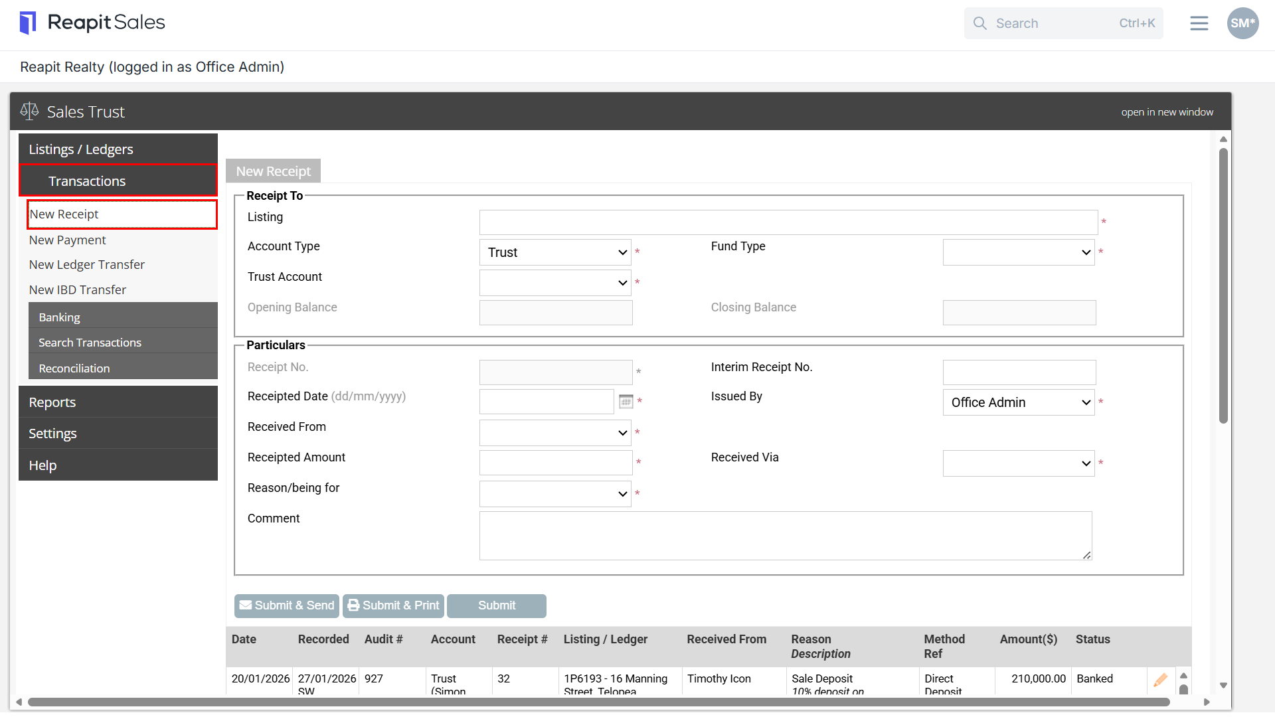The height and width of the screenshot is (717, 1275).
Task: Click into the Comment text area
Action: 786,536
